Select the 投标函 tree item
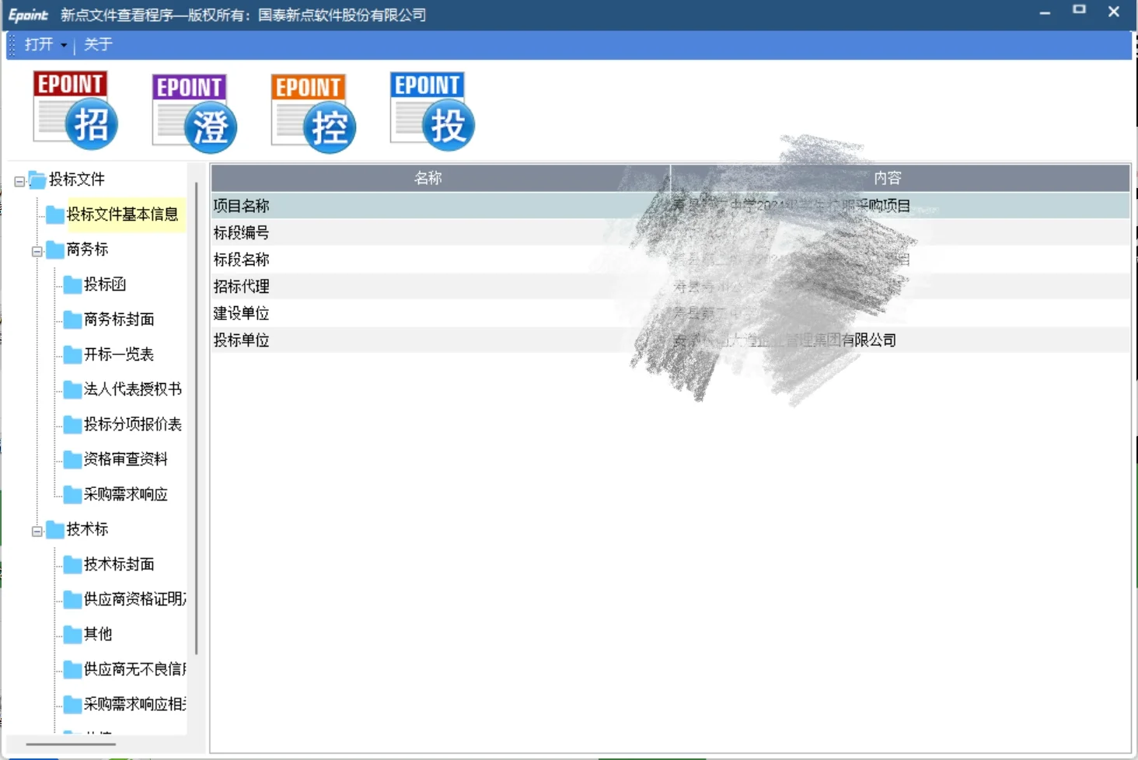 [104, 284]
